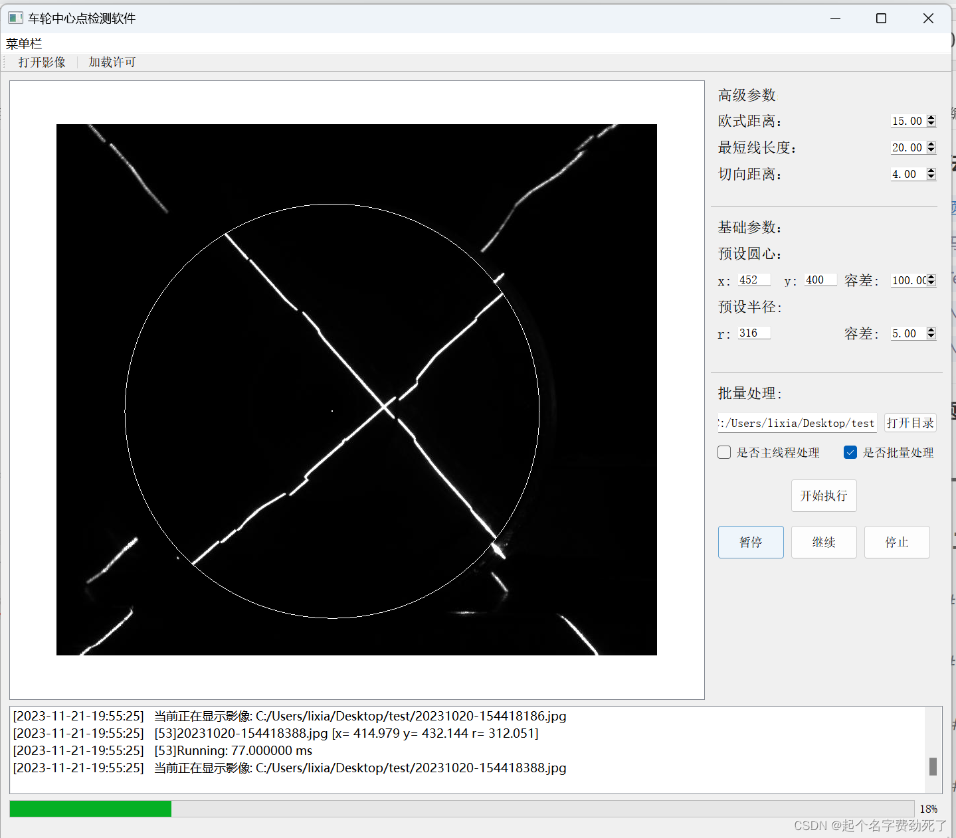Click the 停止 button
Viewport: 956px width, 838px height.
(x=897, y=543)
